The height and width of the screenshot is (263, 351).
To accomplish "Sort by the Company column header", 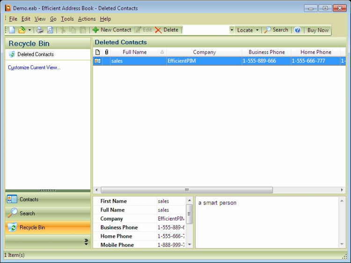I will pos(204,52).
